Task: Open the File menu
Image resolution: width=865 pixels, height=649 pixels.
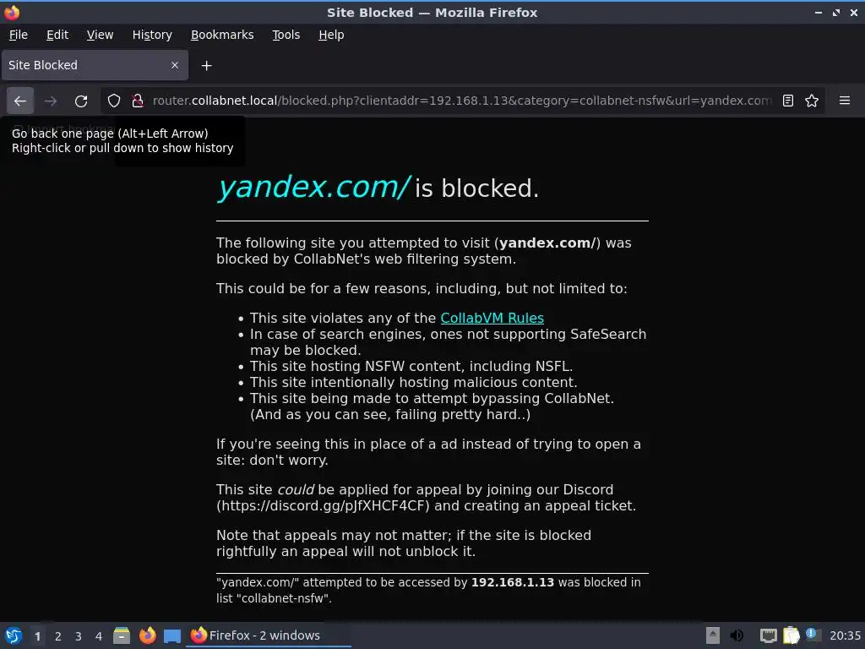Action: [x=19, y=35]
